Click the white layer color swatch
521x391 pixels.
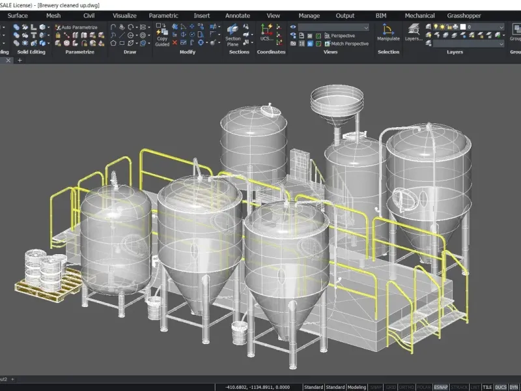click(462, 27)
